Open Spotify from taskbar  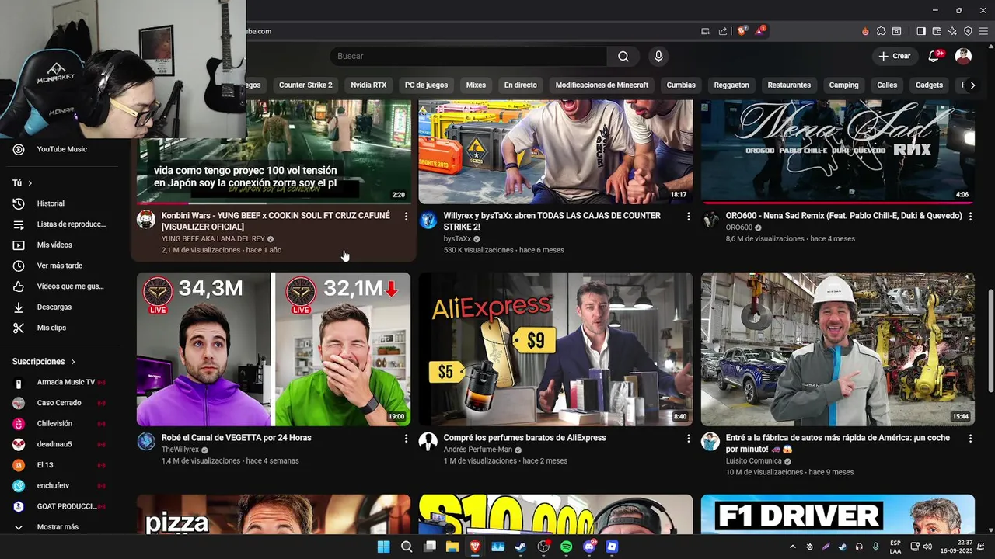tap(566, 547)
